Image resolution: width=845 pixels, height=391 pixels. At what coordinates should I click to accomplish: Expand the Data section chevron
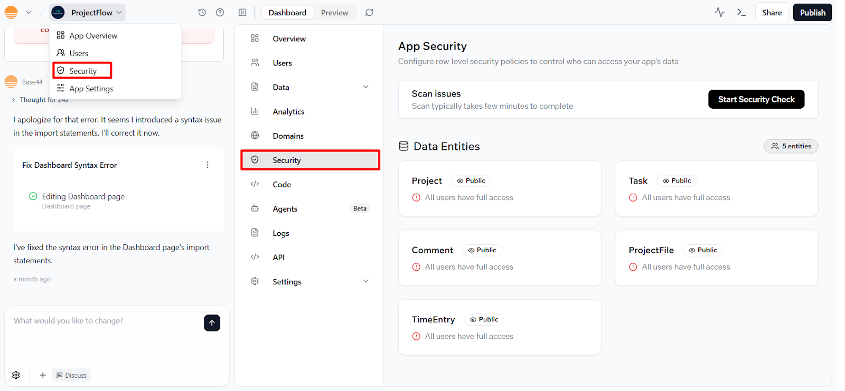click(x=366, y=87)
